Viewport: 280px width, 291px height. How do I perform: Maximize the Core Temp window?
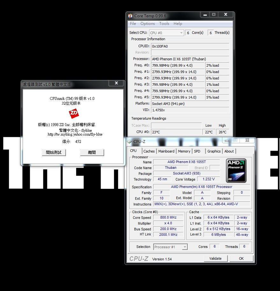click(x=214, y=15)
